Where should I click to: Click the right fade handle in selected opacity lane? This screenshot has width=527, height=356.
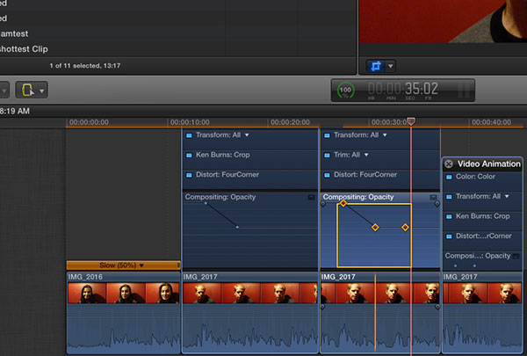click(437, 204)
